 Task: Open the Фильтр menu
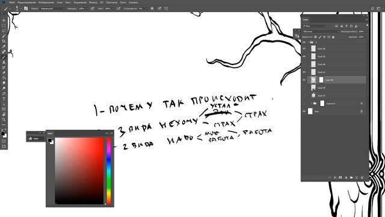click(93, 2)
